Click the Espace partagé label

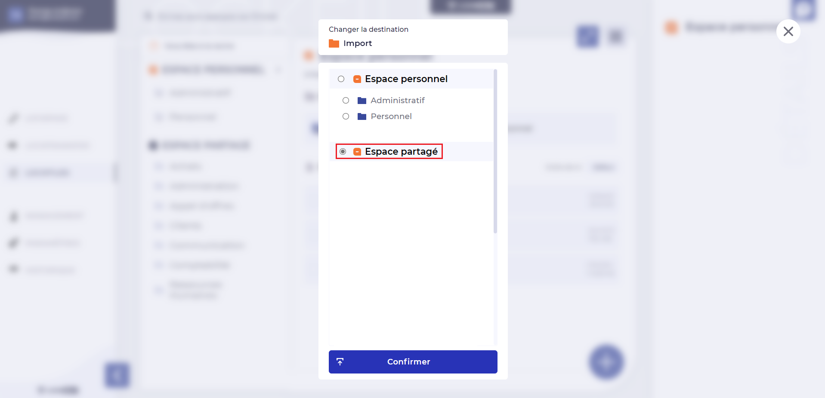(402, 152)
